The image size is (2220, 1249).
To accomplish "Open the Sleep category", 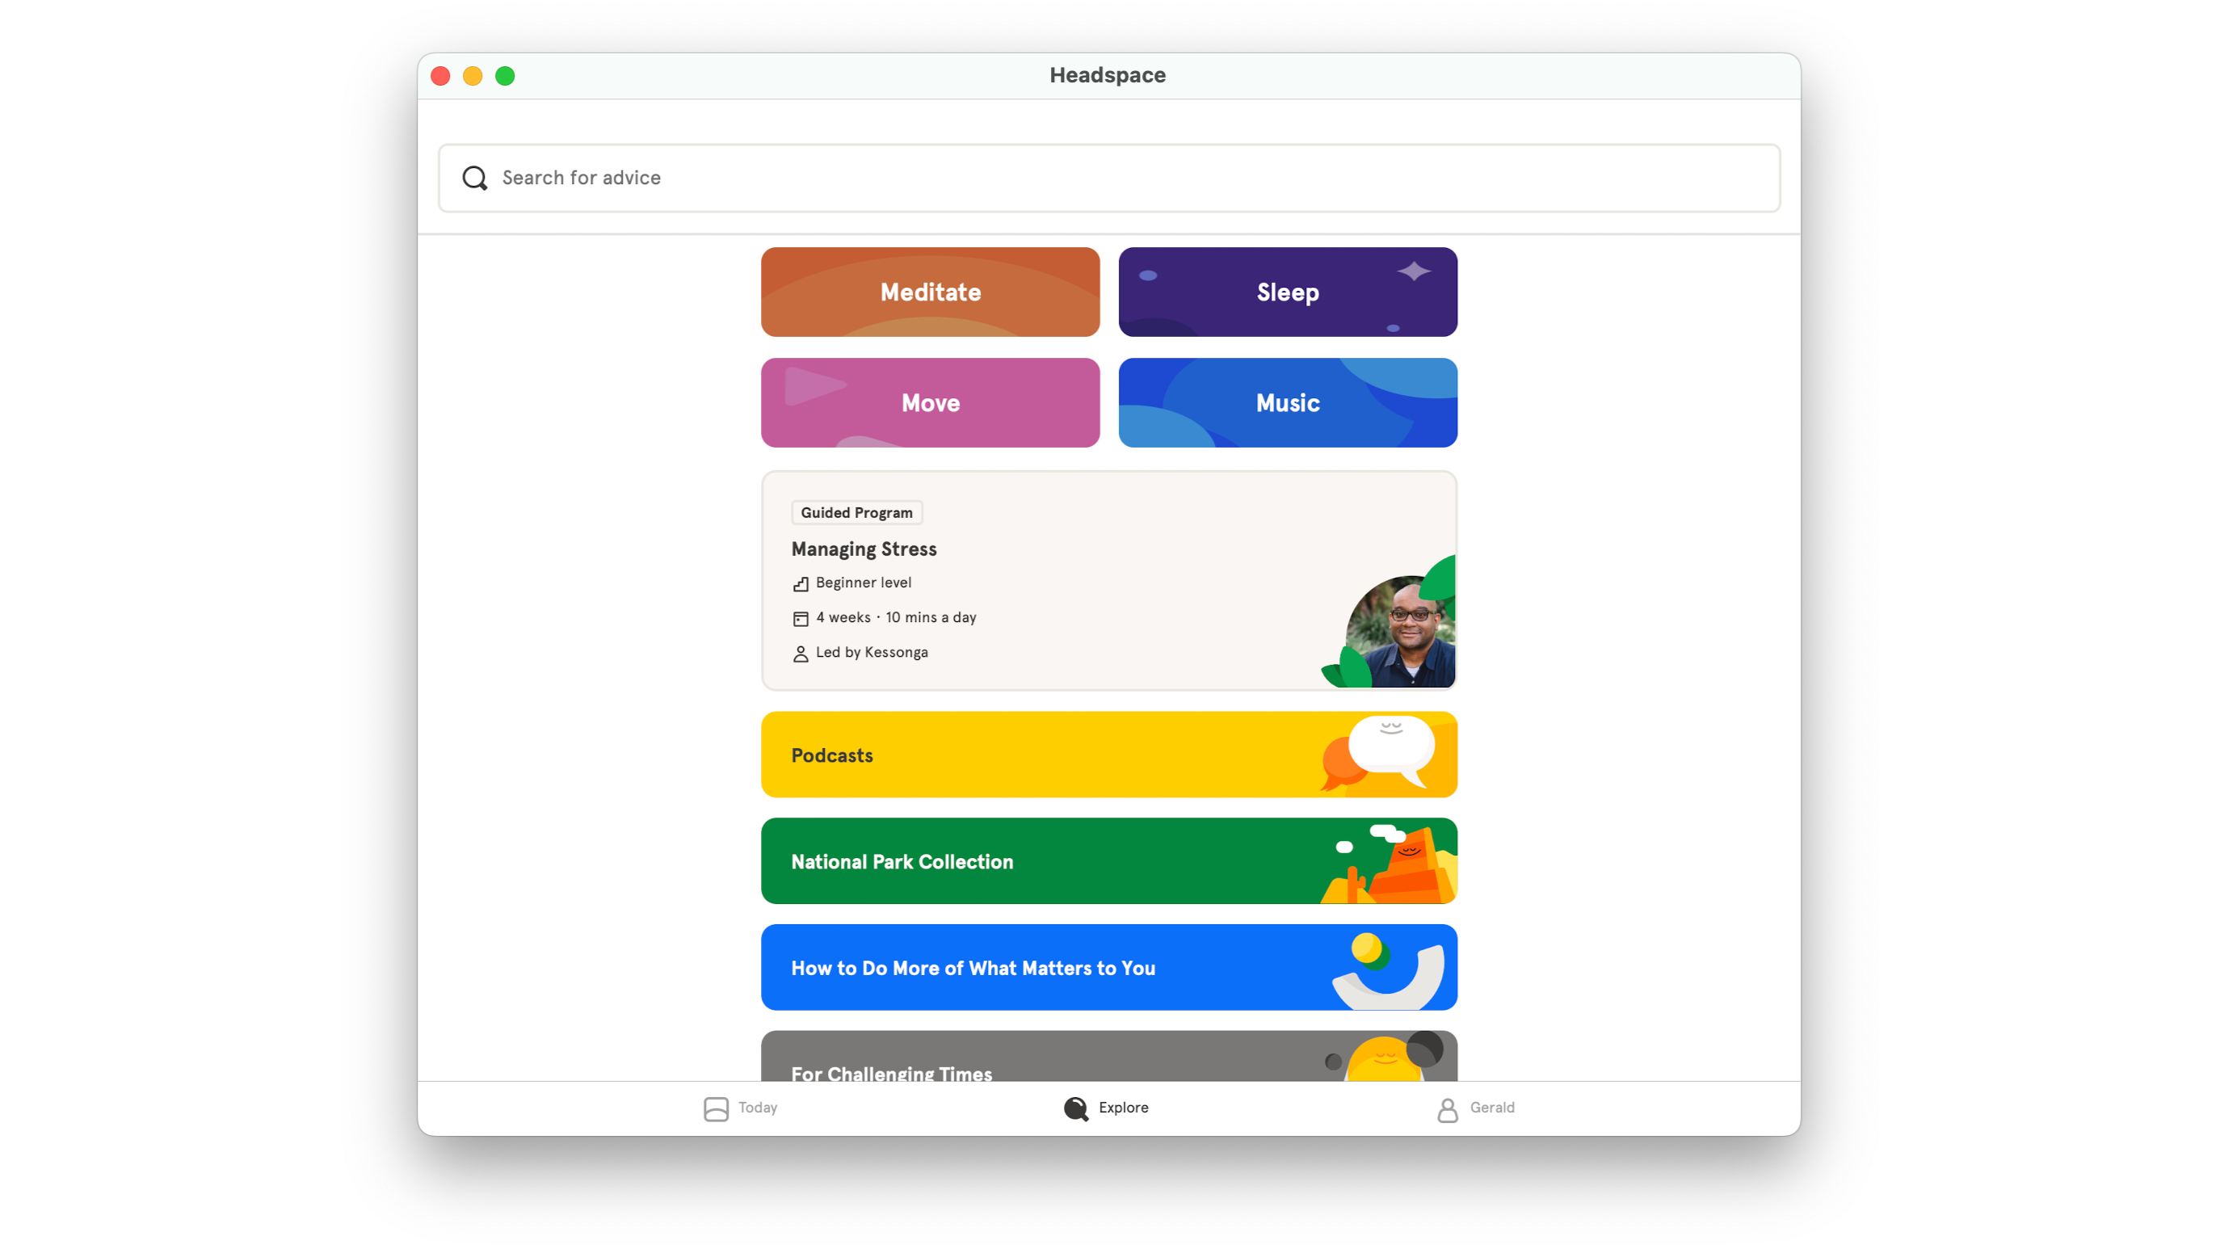I will pyautogui.click(x=1287, y=292).
